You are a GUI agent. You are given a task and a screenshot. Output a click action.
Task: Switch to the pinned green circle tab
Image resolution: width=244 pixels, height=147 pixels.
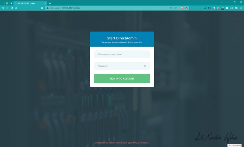tap(7, 3)
